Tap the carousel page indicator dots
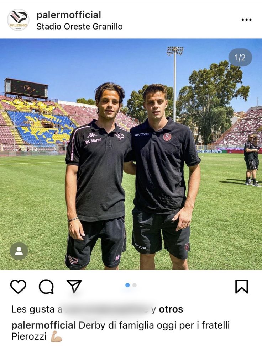 (x=131, y=284)
